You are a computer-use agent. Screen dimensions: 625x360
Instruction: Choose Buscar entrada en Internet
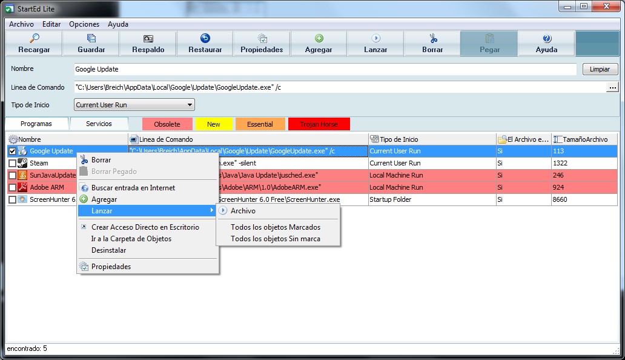[x=148, y=188]
